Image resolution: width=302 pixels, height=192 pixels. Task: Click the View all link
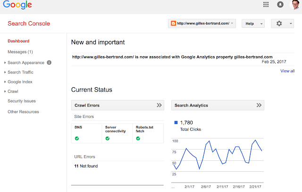287,71
